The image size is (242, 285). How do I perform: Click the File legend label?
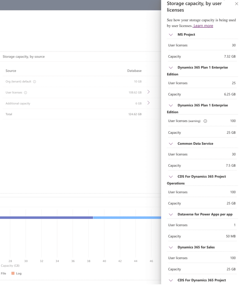[3, 273]
